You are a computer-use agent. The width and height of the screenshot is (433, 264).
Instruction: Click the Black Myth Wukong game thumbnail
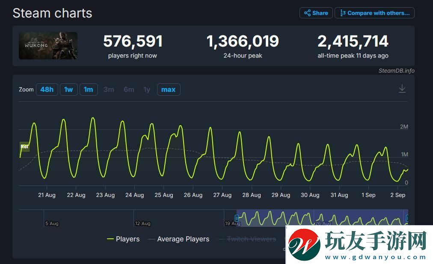[48, 45]
